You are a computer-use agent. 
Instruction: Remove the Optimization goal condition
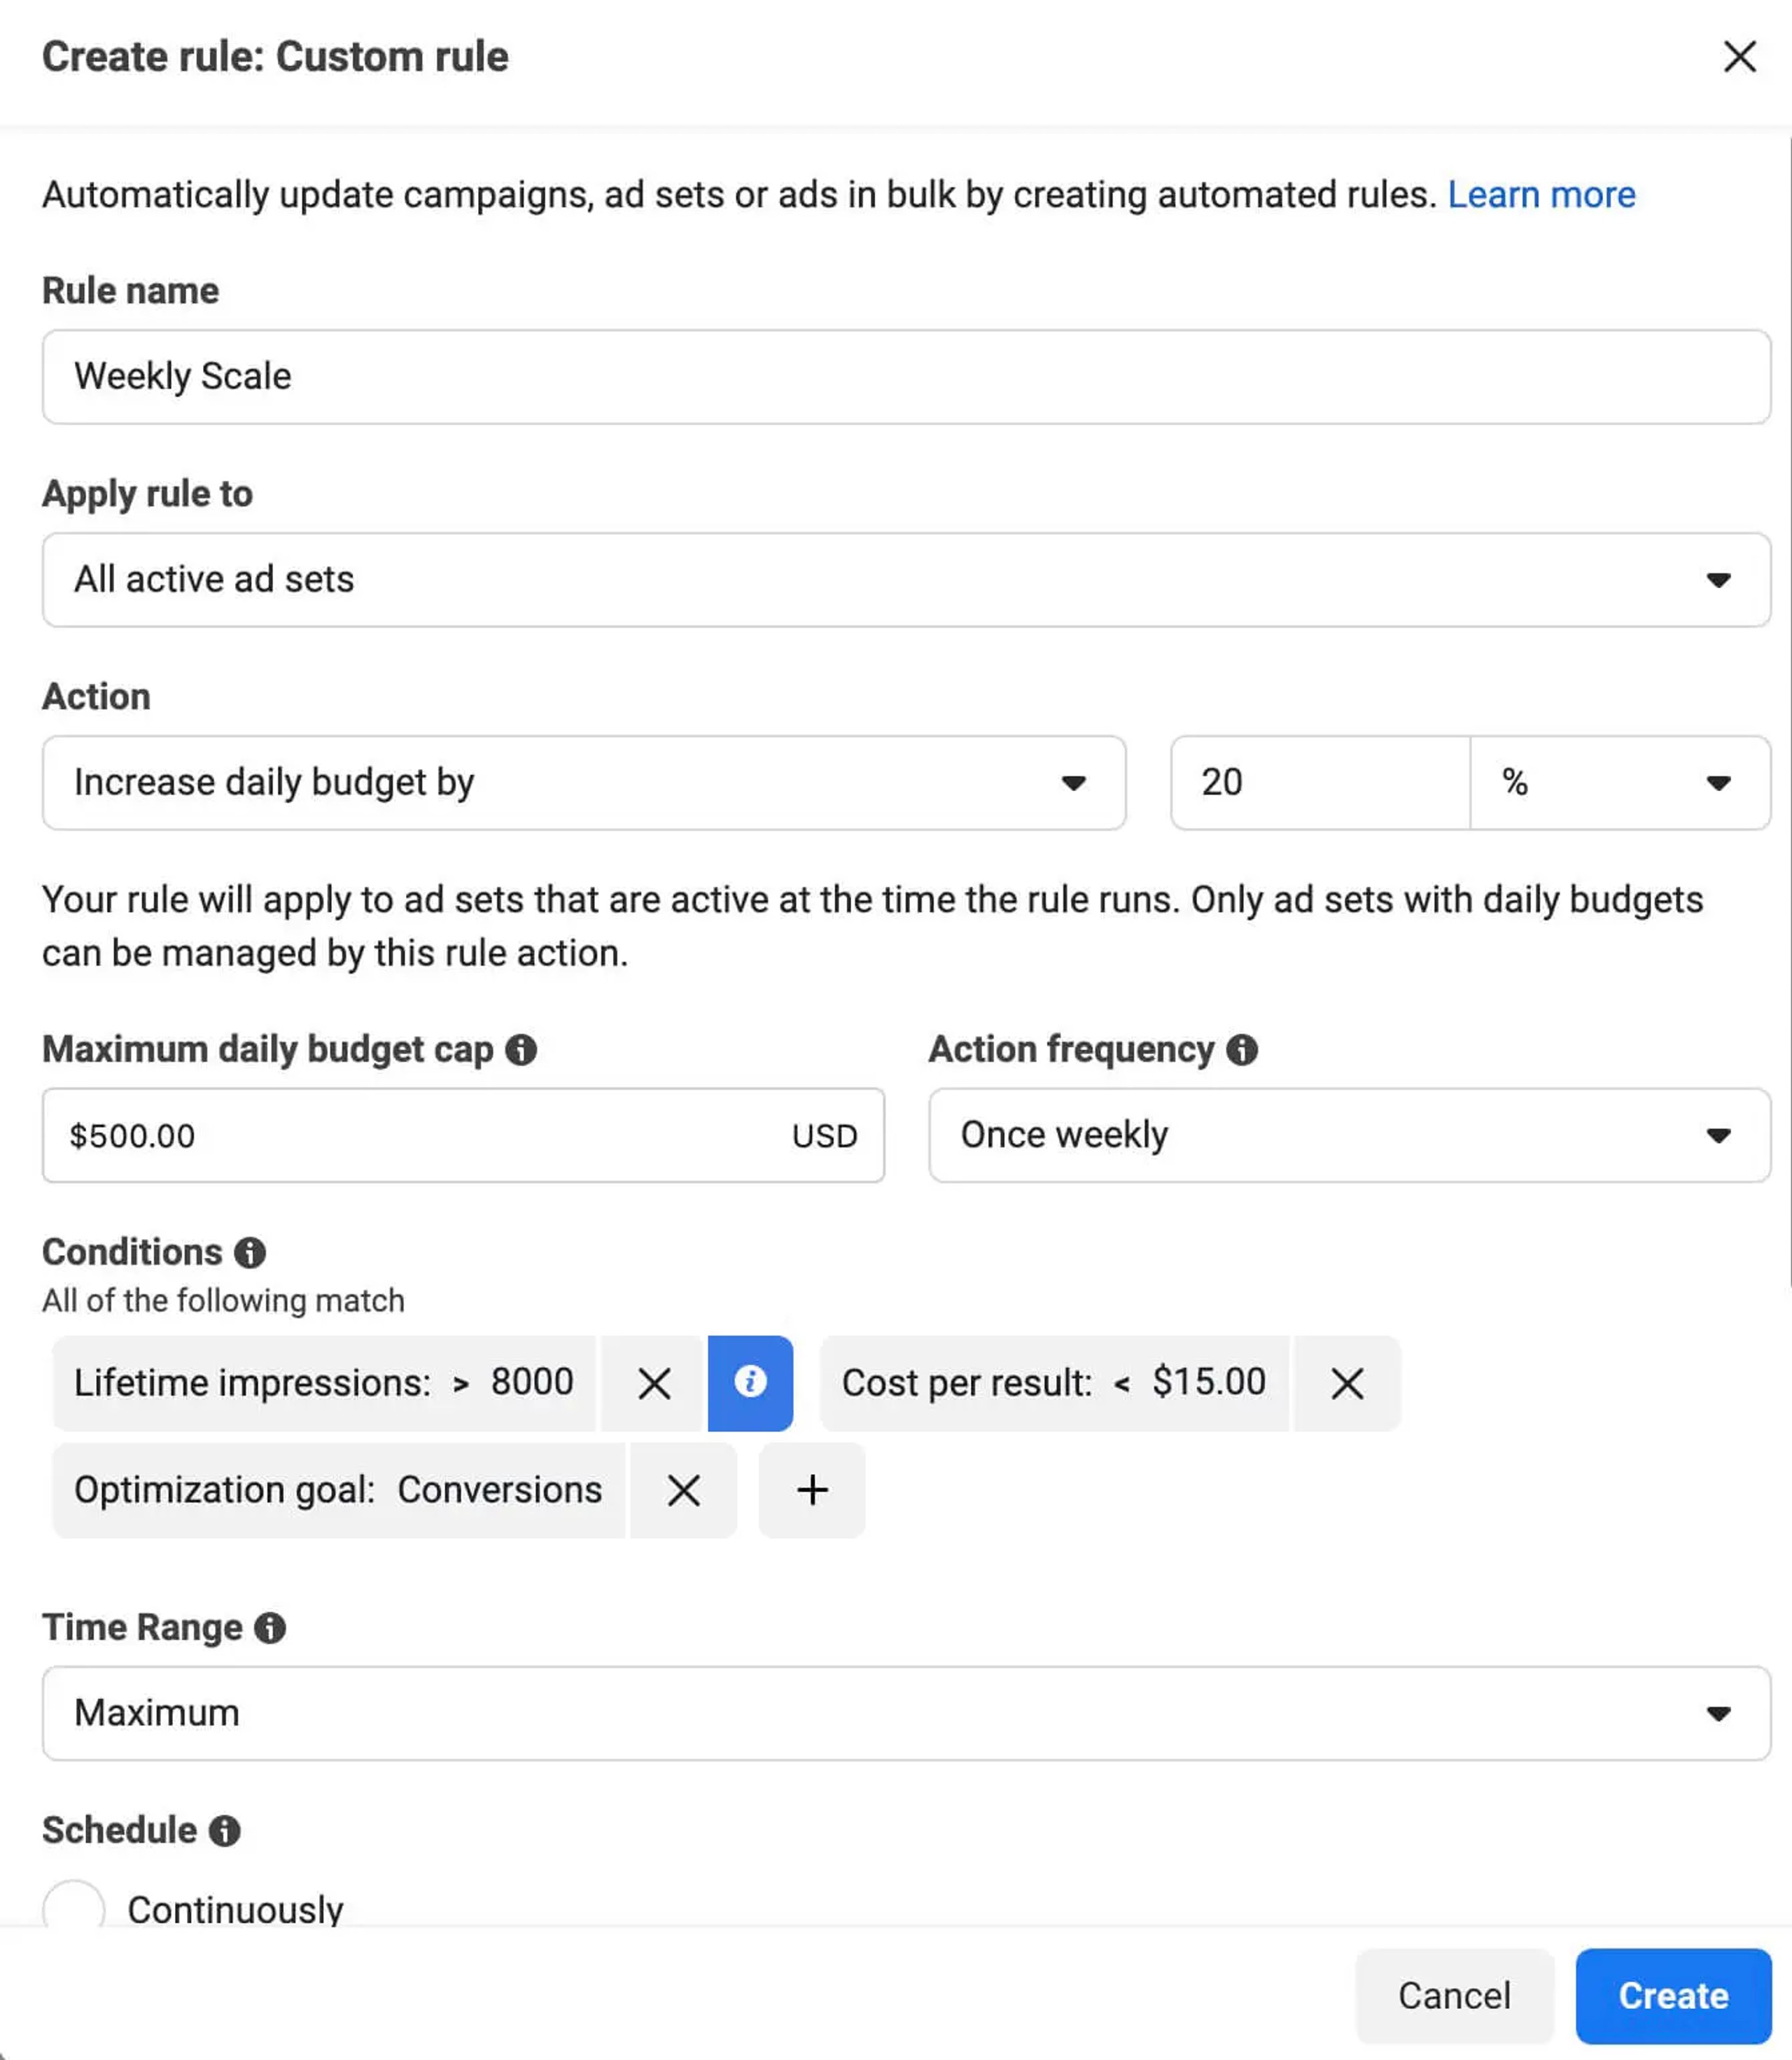[683, 1490]
